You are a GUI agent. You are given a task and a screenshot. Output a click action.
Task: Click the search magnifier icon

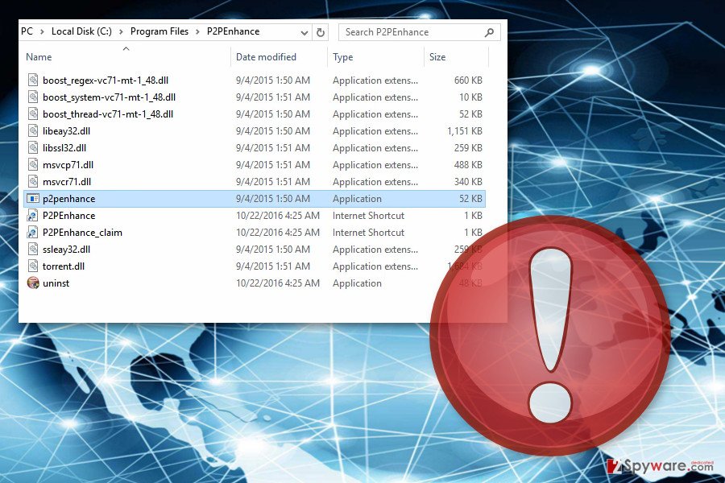(x=489, y=31)
